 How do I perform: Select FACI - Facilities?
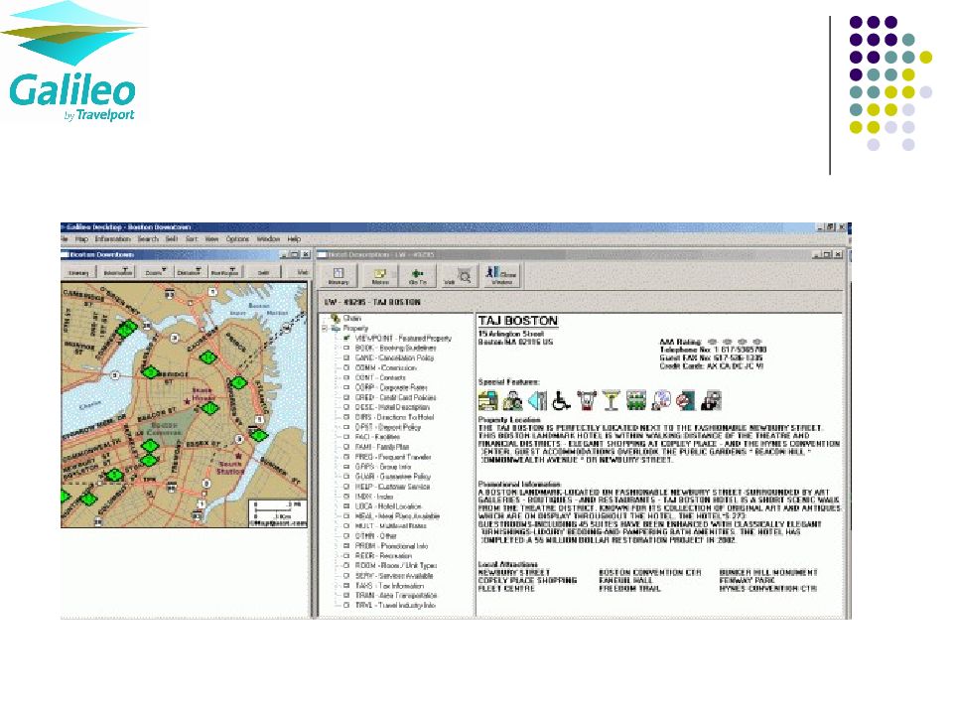[377, 437]
